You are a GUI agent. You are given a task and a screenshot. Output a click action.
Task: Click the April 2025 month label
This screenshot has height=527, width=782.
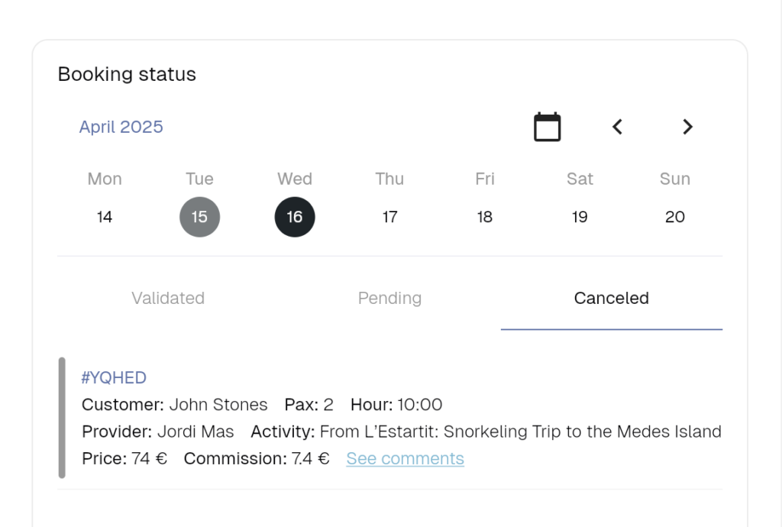(x=121, y=127)
